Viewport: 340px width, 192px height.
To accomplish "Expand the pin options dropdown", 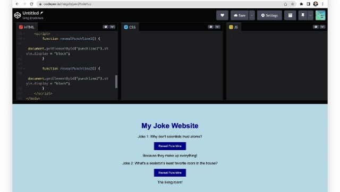I will pos(310,15).
